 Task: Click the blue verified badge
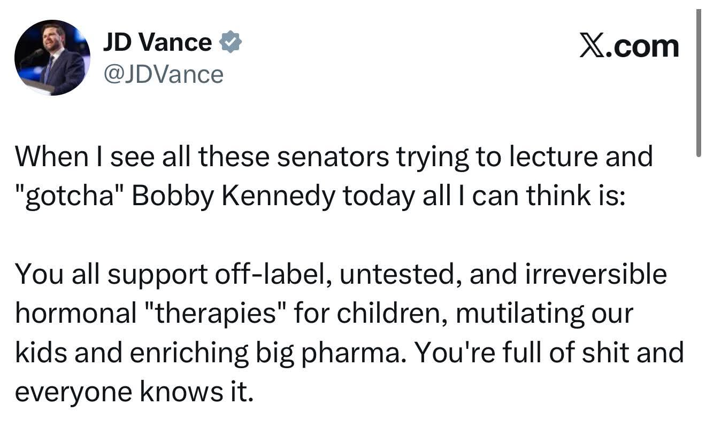[231, 42]
